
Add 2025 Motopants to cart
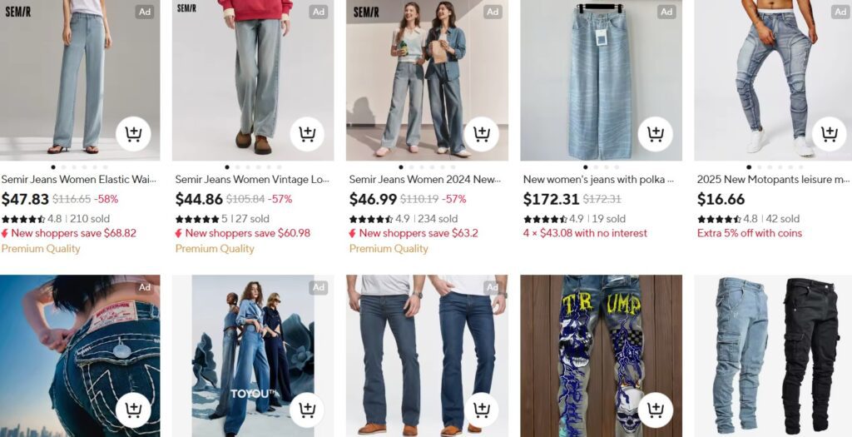click(829, 134)
